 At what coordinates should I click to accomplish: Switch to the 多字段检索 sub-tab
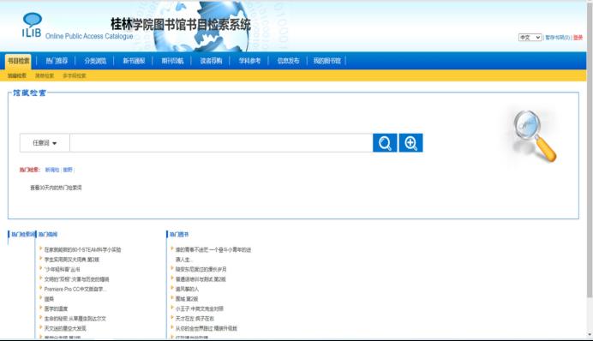click(75, 75)
